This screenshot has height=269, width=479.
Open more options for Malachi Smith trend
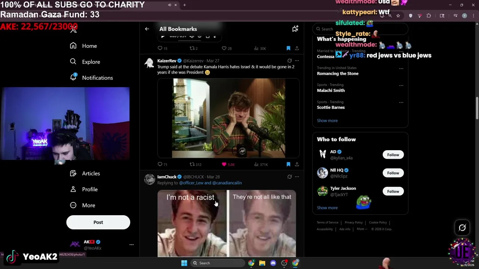tap(401, 85)
